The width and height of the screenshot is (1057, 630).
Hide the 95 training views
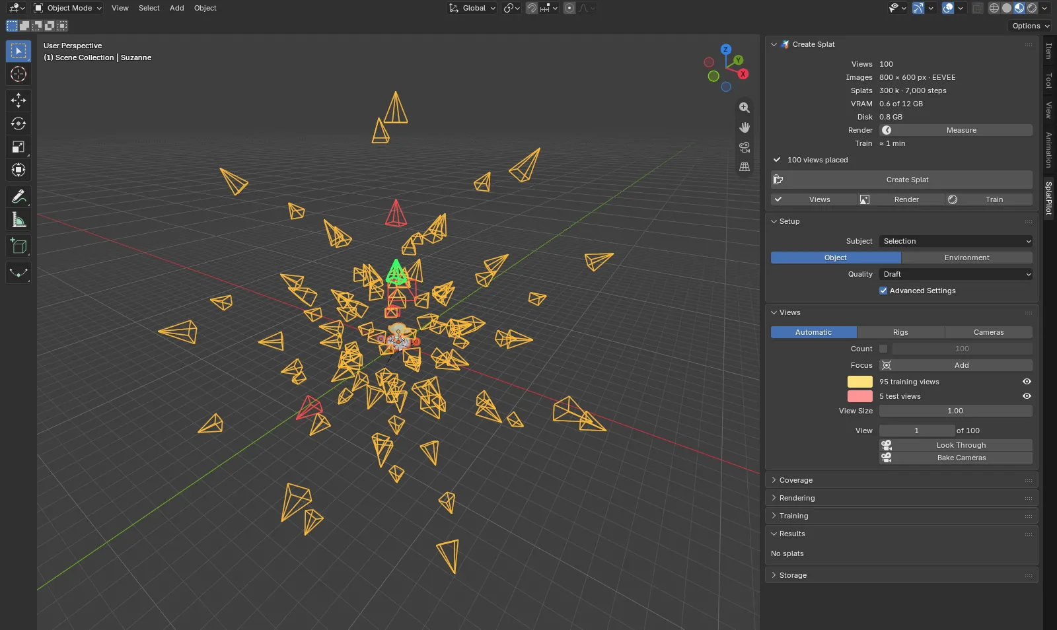1027,382
